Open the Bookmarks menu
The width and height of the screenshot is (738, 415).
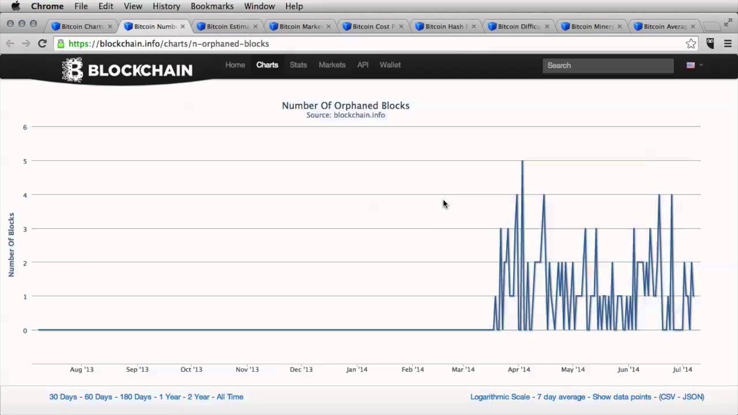click(212, 6)
